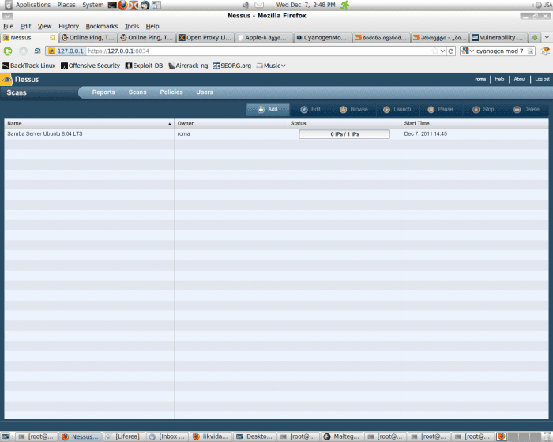Image resolution: width=553 pixels, height=442 pixels.
Task: Log out of Nessus
Action: pyautogui.click(x=542, y=79)
